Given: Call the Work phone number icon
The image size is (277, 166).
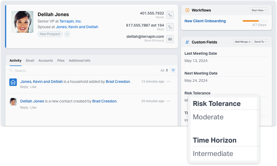Looking at the screenshot, I should pyautogui.click(x=170, y=27).
